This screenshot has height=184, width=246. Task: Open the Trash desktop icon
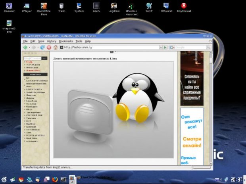click(61, 7)
